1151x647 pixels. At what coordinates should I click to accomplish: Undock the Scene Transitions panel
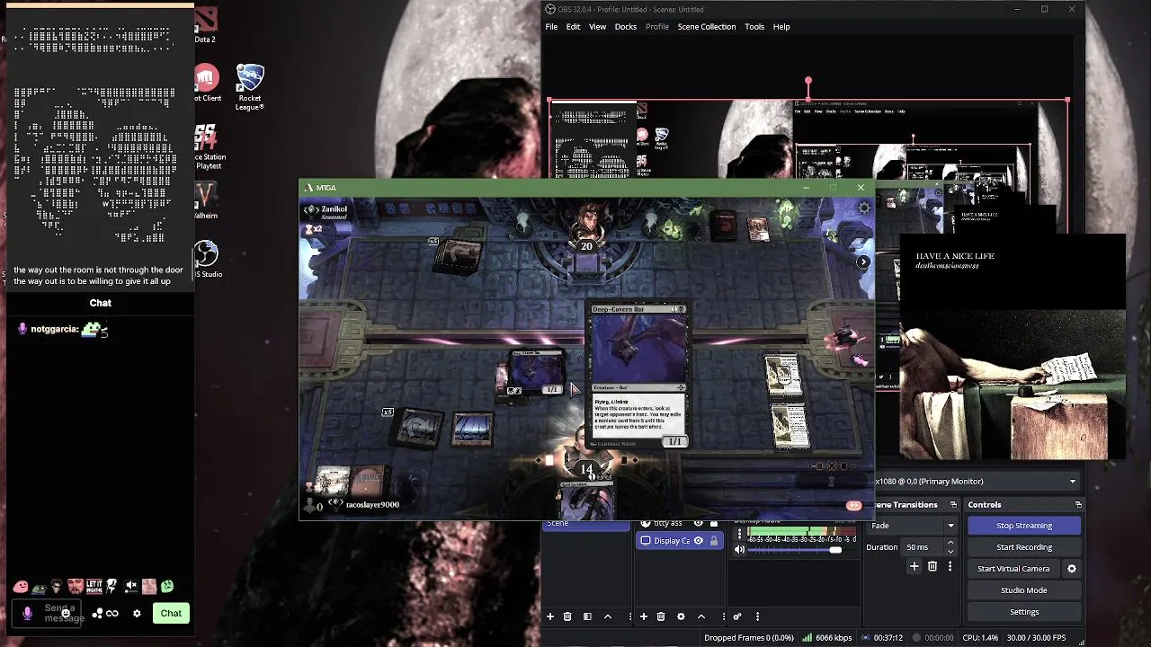953,505
